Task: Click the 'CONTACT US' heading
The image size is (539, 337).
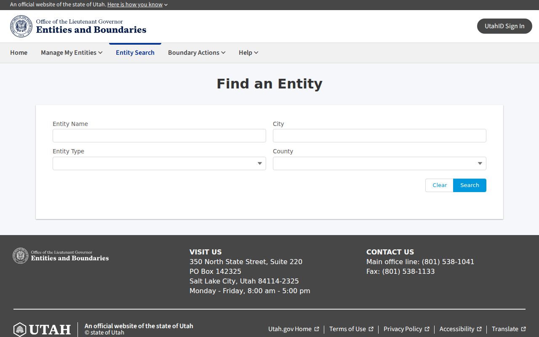Action: point(390,252)
